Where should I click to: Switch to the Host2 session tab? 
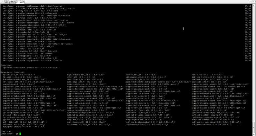tap(14, 2)
